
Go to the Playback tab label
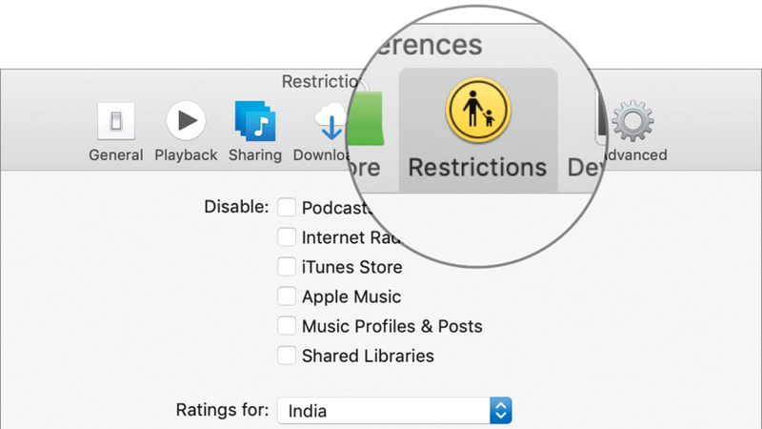pos(186,154)
